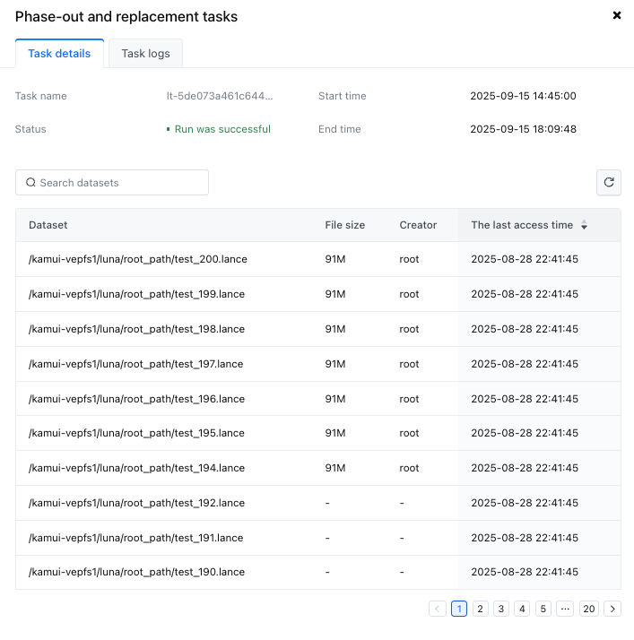Select the test_192.lance dataset row
This screenshot has width=634, height=640.
pos(318,503)
